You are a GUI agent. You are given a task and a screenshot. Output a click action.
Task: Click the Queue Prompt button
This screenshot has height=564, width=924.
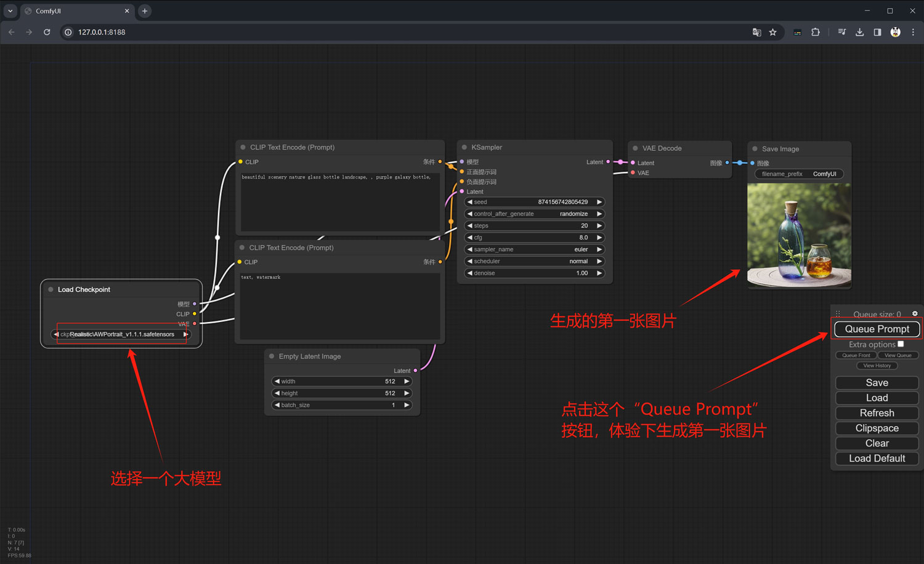[877, 329]
